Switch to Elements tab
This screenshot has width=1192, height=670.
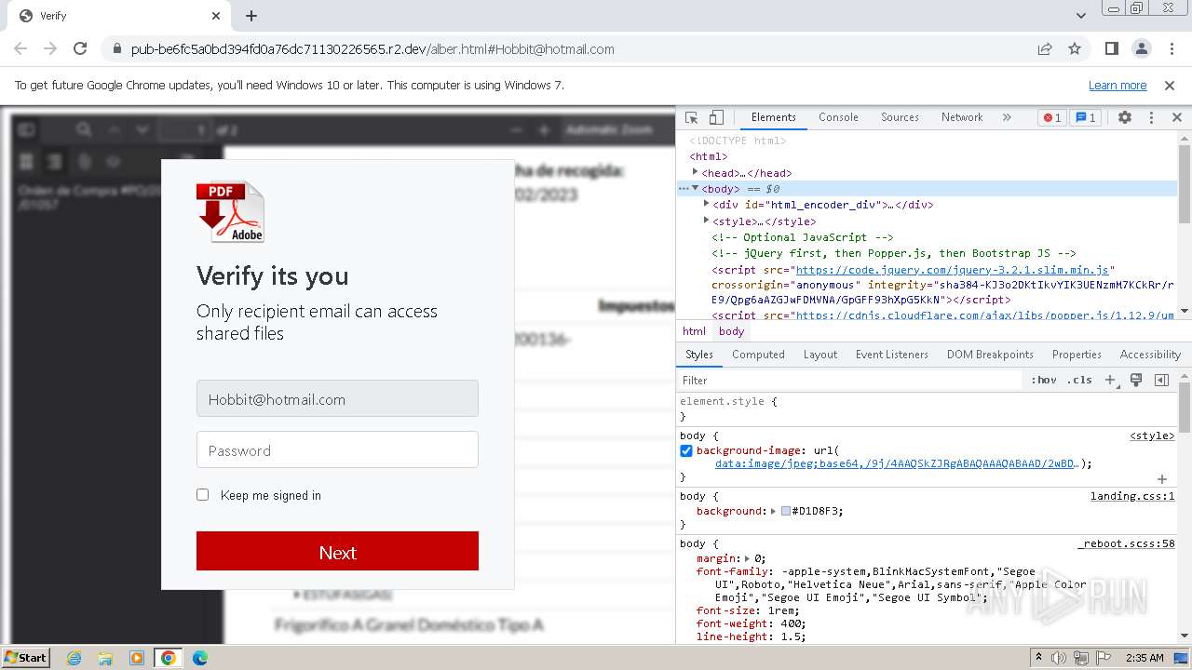coord(773,117)
